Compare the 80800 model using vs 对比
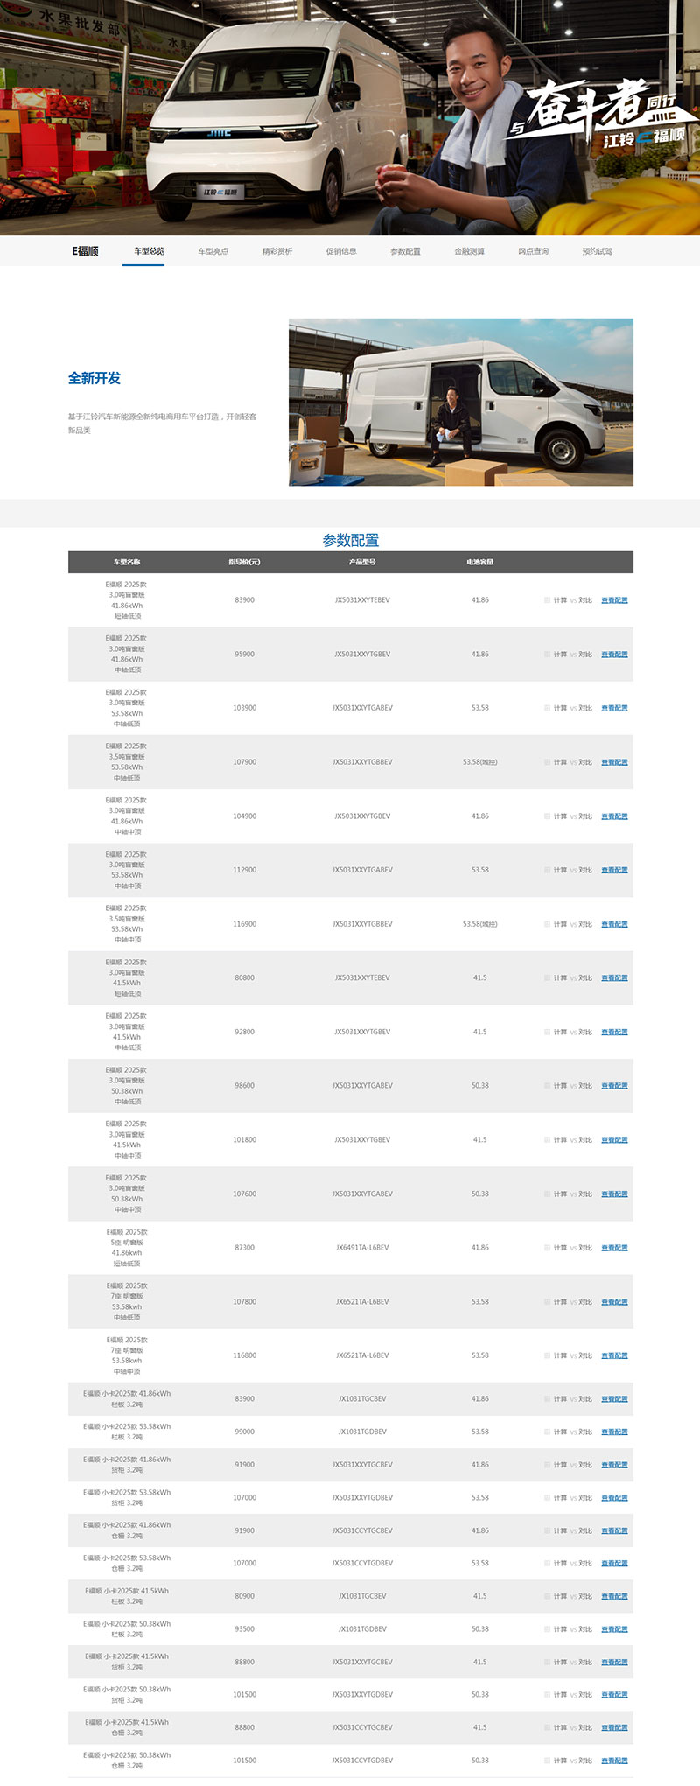Viewport: 700px width, 1786px height. [x=582, y=978]
